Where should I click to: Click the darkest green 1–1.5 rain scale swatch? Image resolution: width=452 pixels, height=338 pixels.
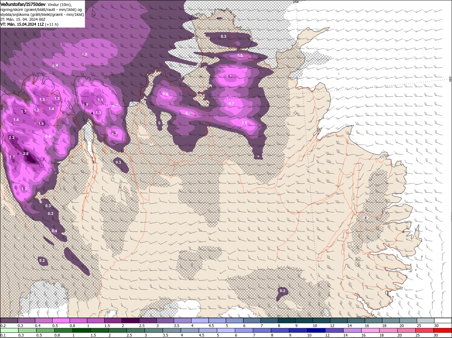tap(82, 330)
